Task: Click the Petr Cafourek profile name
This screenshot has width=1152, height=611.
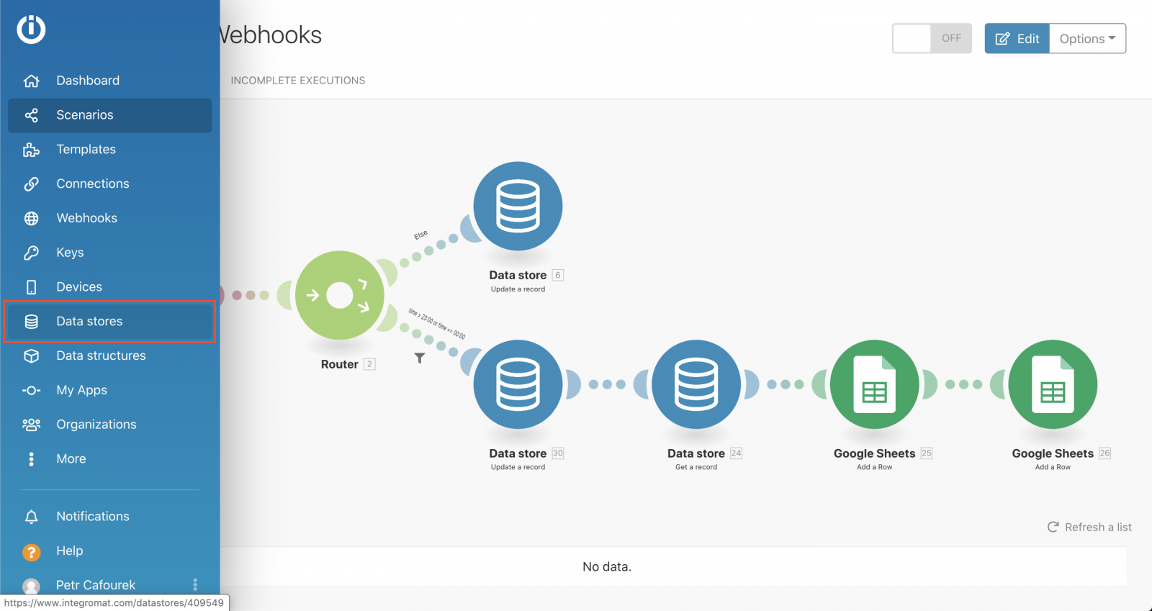Action: pyautogui.click(x=96, y=585)
